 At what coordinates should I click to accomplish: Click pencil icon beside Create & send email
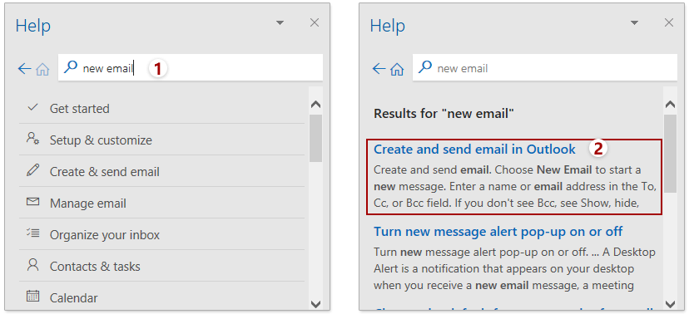click(33, 170)
